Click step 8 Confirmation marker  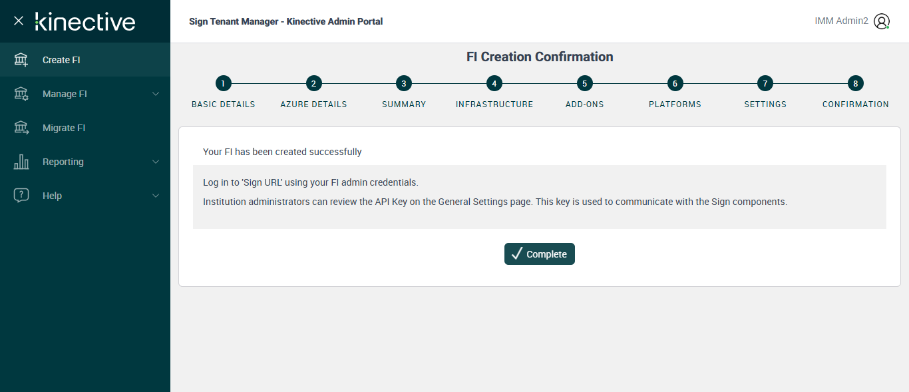pos(856,83)
